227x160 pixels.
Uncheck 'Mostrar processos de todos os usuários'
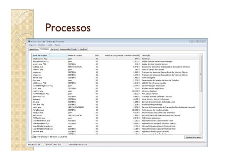pos(33,137)
